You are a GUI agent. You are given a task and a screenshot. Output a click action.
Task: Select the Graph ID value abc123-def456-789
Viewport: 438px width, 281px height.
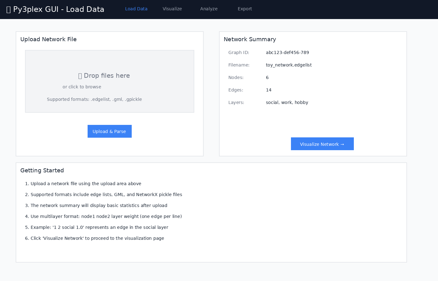287,52
